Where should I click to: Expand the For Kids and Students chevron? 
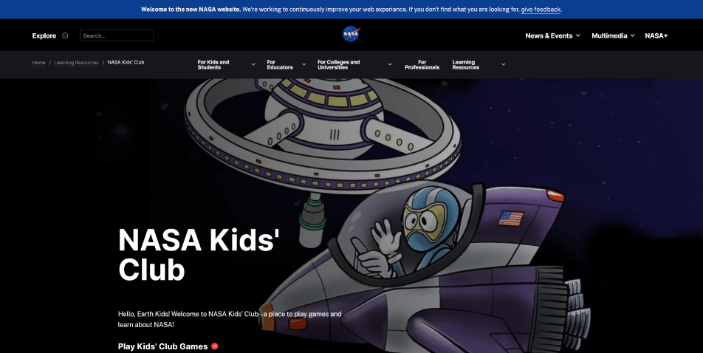[253, 64]
